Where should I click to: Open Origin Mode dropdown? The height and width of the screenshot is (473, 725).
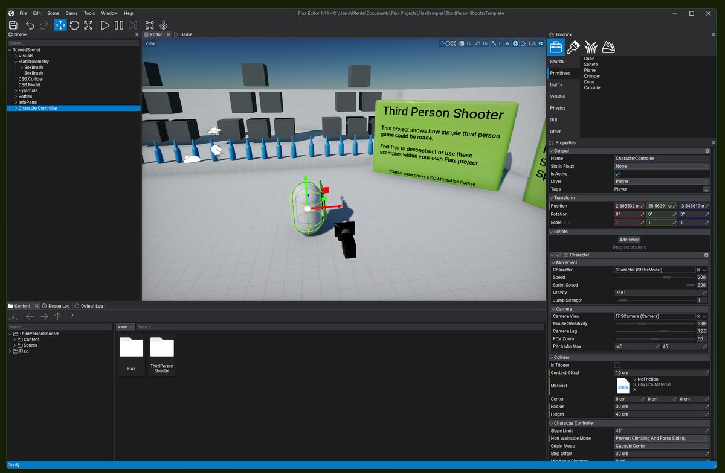point(662,446)
